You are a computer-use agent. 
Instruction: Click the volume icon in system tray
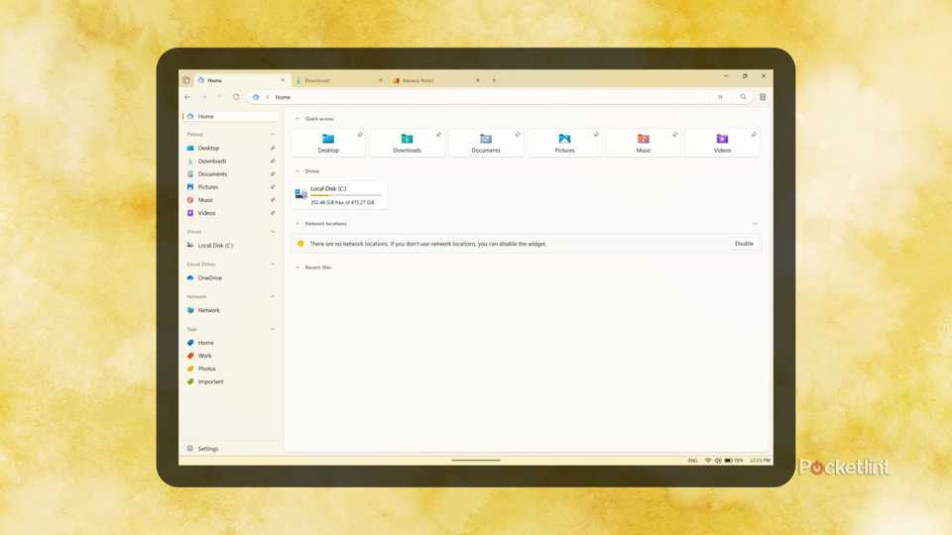(718, 461)
